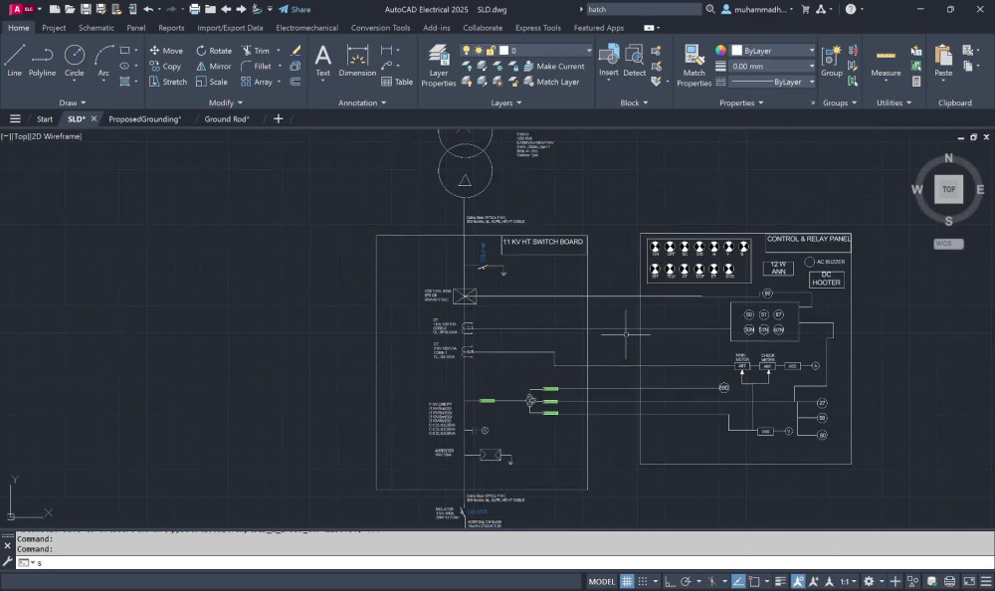Activate the Measure utility
Screen dimensions: 995x591
point(886,63)
